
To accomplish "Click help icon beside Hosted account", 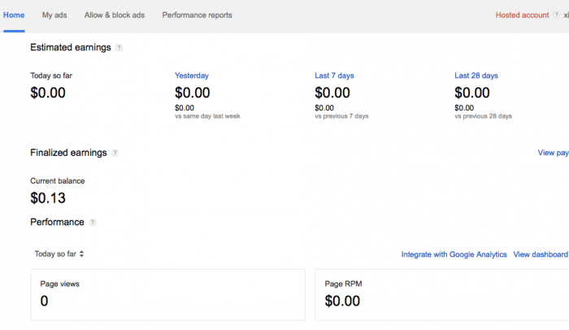I will [x=556, y=15].
